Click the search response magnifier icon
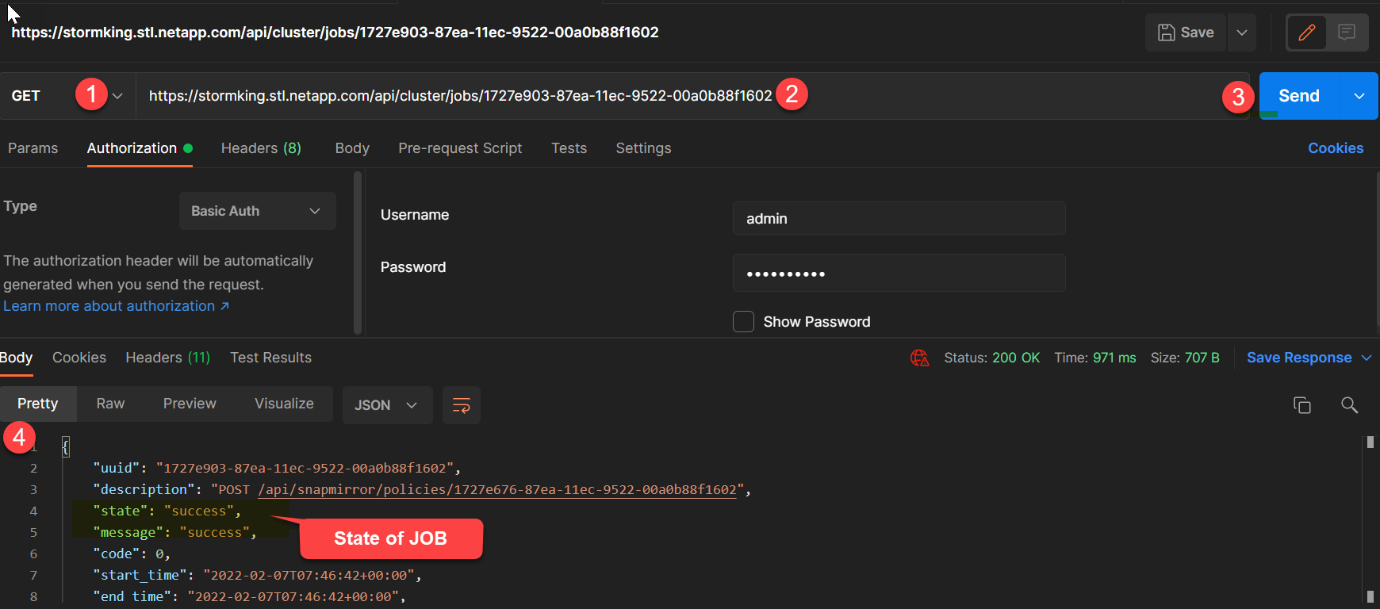 pyautogui.click(x=1349, y=405)
